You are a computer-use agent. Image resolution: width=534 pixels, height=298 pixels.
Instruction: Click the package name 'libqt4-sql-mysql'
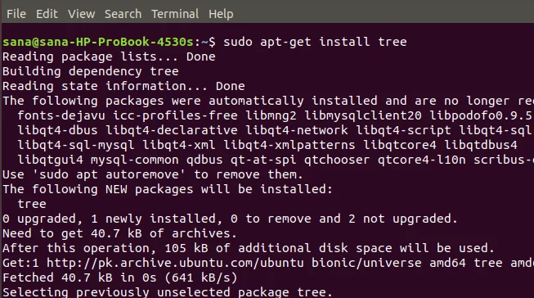click(76, 145)
